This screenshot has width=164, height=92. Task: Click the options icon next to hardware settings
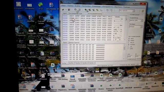(x=79, y=10)
